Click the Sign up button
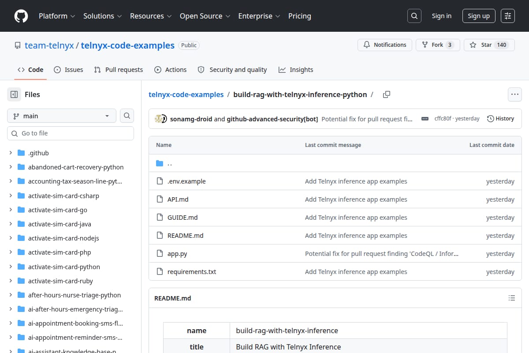Image resolution: width=529 pixels, height=353 pixels. [x=479, y=16]
